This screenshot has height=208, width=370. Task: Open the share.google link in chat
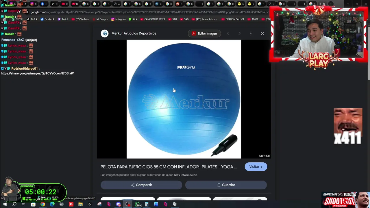pos(37,73)
